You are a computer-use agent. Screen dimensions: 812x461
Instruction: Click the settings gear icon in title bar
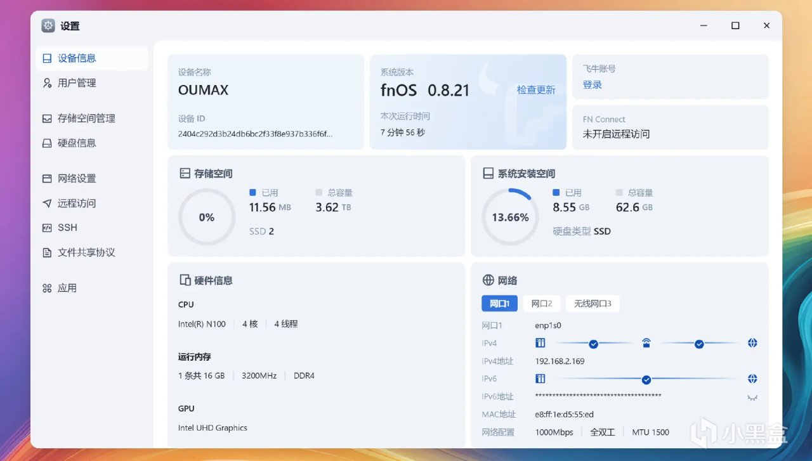(x=48, y=26)
